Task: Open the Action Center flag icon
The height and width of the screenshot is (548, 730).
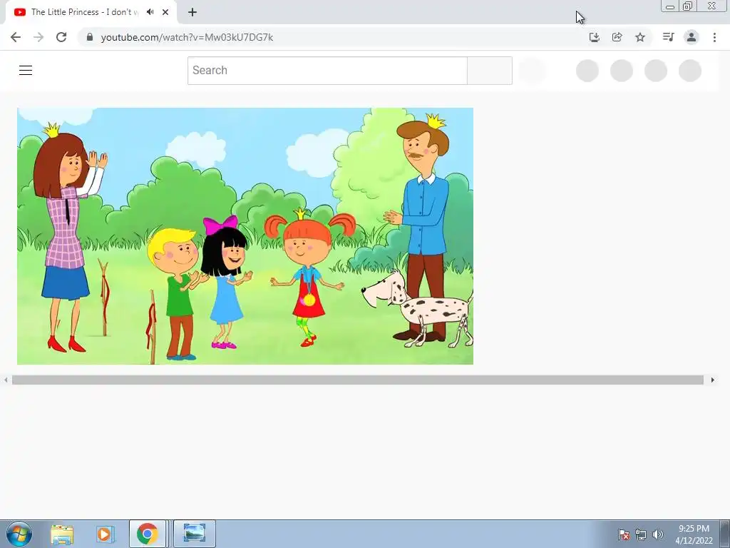Action: 624,534
